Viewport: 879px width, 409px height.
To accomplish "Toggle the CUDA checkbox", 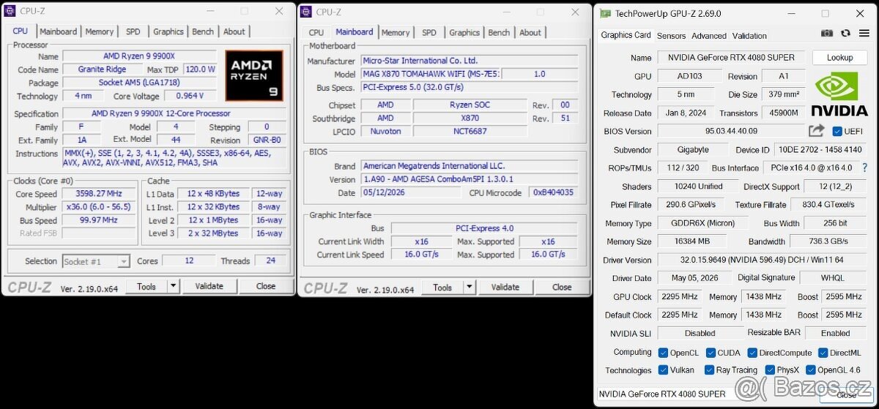I will click(710, 353).
